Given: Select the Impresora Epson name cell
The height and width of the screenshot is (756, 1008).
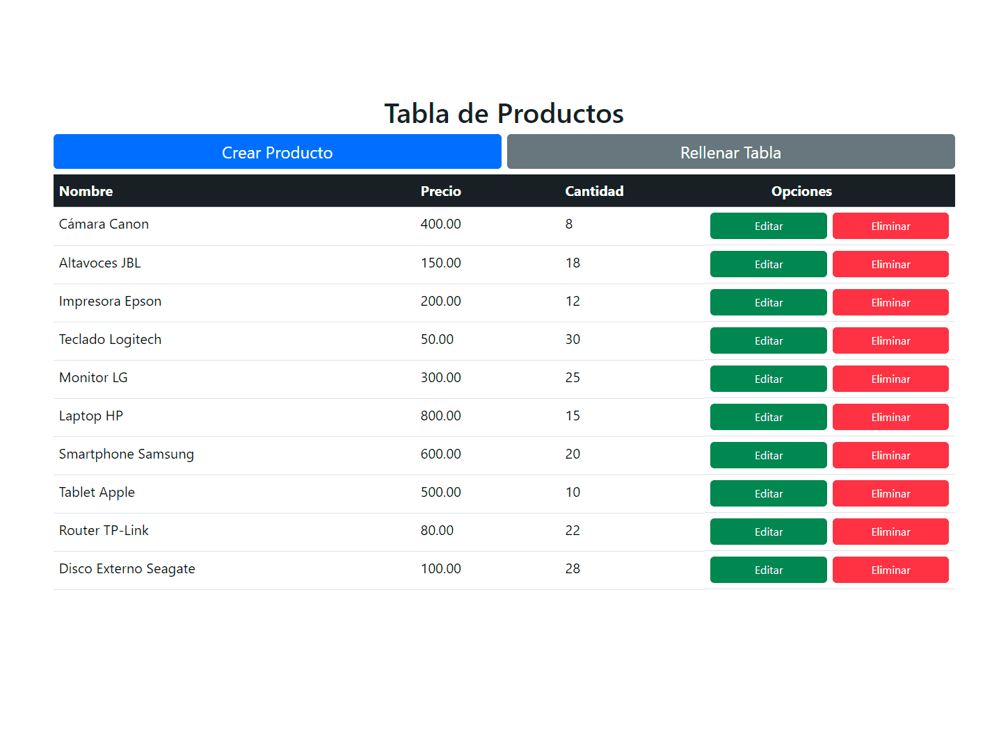Looking at the screenshot, I should [234, 302].
